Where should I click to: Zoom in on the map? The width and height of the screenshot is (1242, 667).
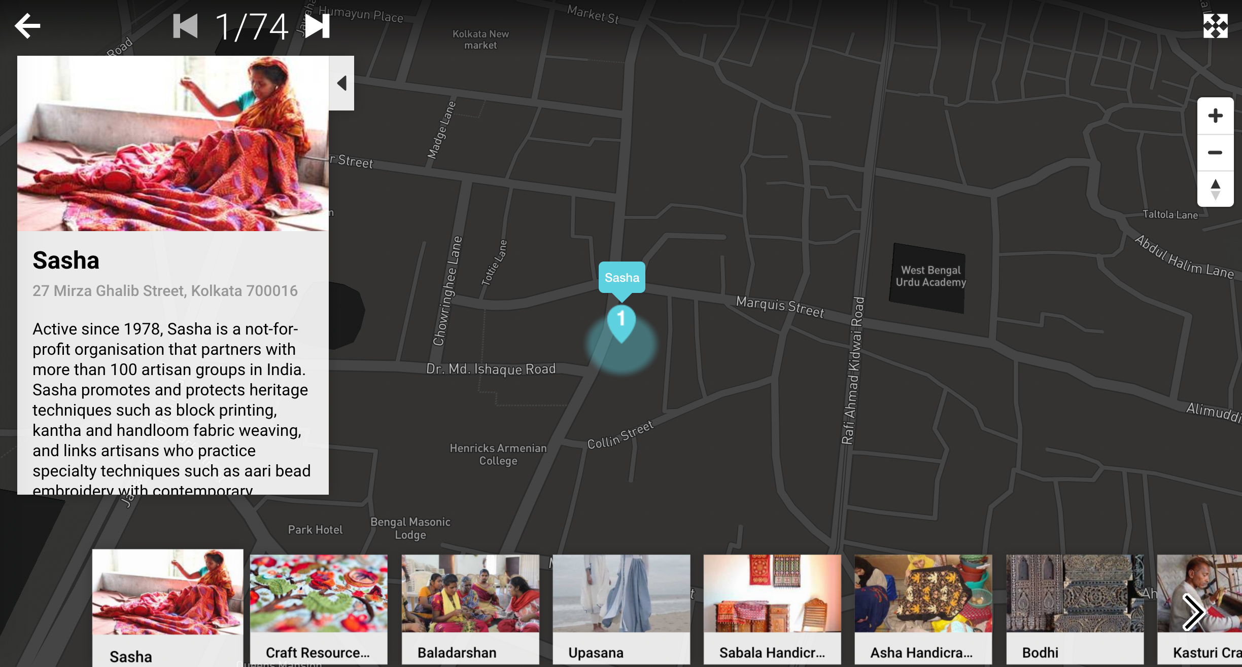click(x=1215, y=116)
